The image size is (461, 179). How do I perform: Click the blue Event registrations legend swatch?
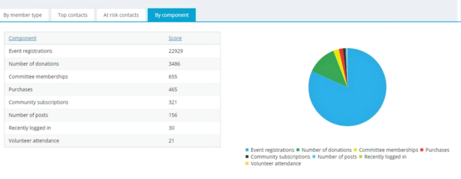[x=247, y=150]
